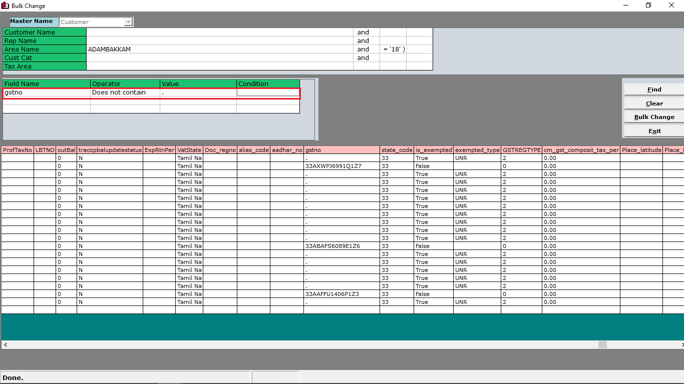684x384 pixels.
Task: Click the empty Condition cell in gstno filter row
Action: pyautogui.click(x=268, y=92)
